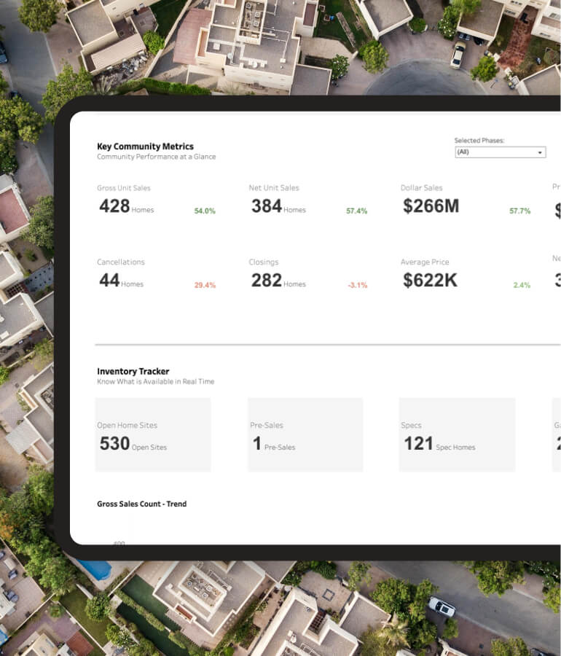Screen dimensions: 561x656
Task: Select the Open Home Sites card
Action: click(x=153, y=434)
